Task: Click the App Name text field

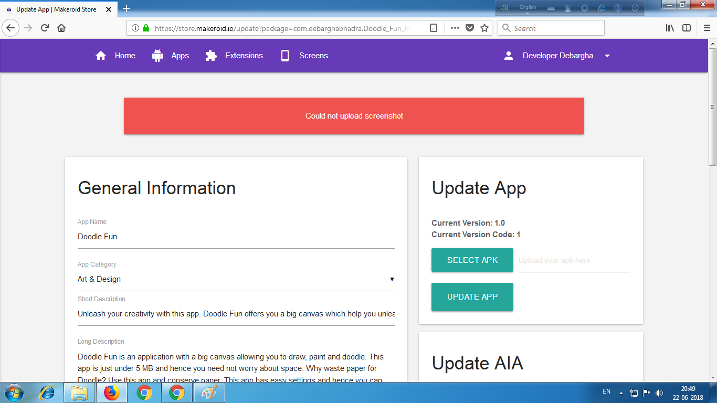Action: (236, 237)
